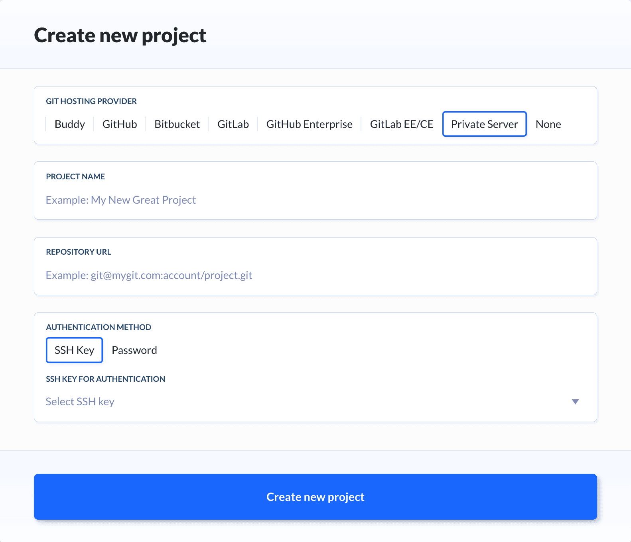Select Bitbucket hosting provider
This screenshot has height=542, width=631.
[177, 124]
